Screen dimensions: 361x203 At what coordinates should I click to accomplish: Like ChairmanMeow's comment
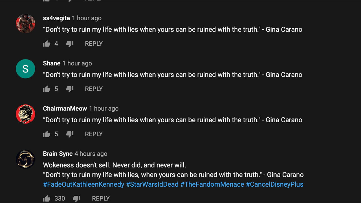click(47, 134)
